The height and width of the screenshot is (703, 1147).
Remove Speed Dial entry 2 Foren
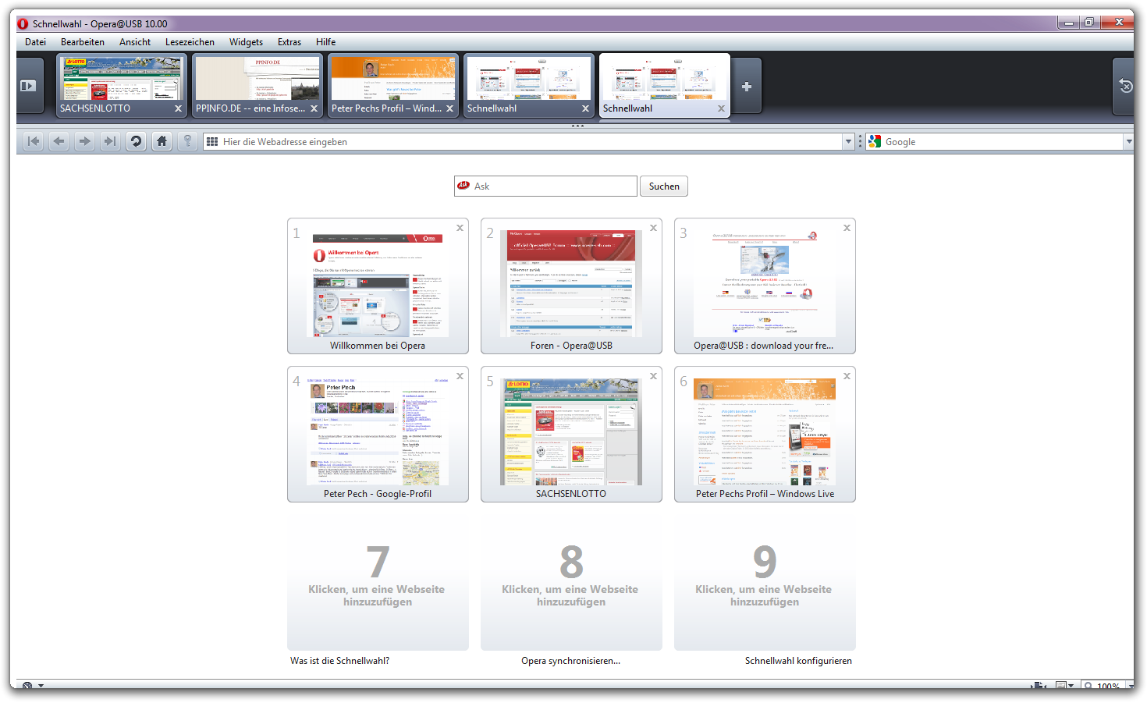point(653,228)
